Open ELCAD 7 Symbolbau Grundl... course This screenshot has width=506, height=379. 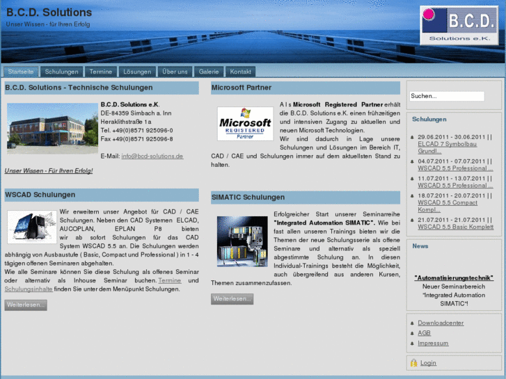(448, 147)
